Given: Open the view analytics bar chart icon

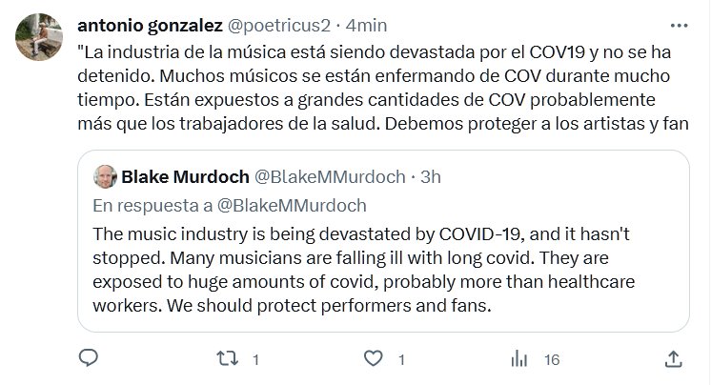Looking at the screenshot, I should click(x=519, y=359).
